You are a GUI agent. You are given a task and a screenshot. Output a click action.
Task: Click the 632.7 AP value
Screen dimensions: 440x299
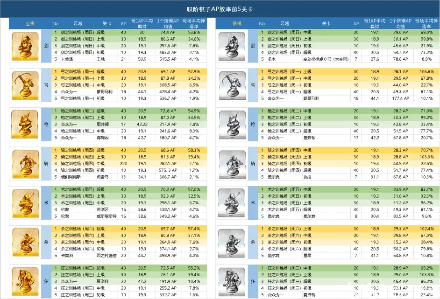[x=168, y=294]
